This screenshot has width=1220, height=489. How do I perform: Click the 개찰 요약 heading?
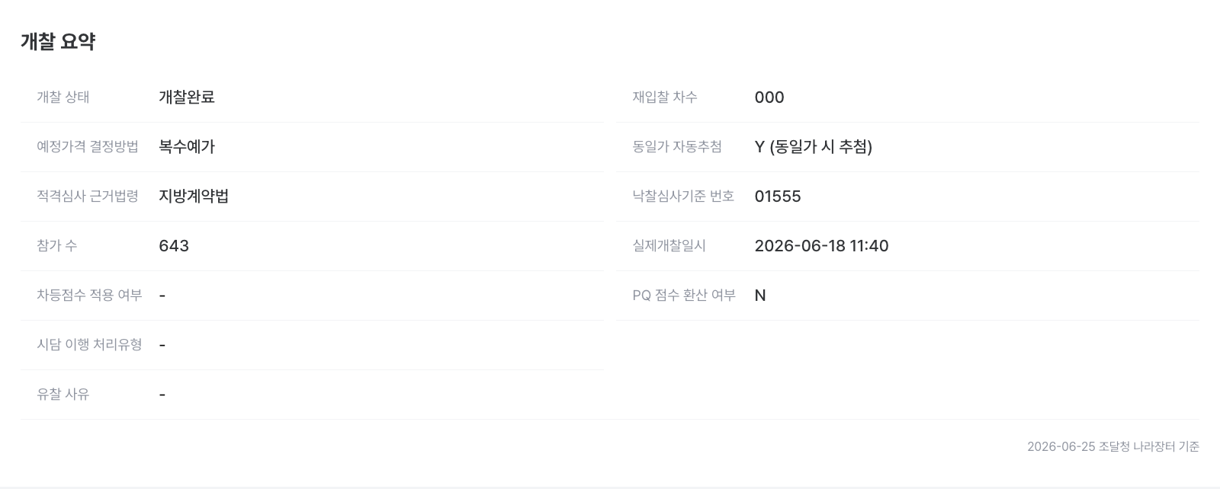58,41
